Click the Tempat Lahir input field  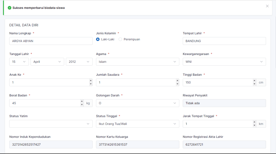coord(224,41)
